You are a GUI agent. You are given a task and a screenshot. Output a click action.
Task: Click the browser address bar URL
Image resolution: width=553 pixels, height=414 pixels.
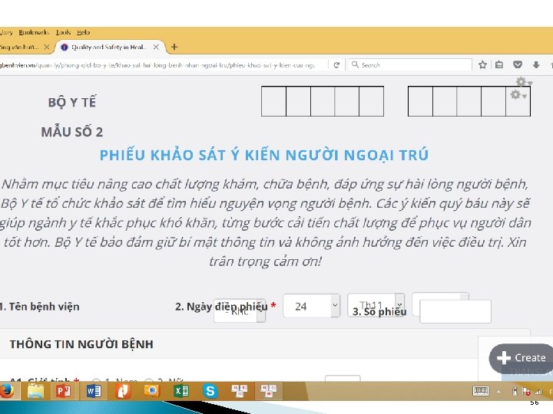pos(157,65)
